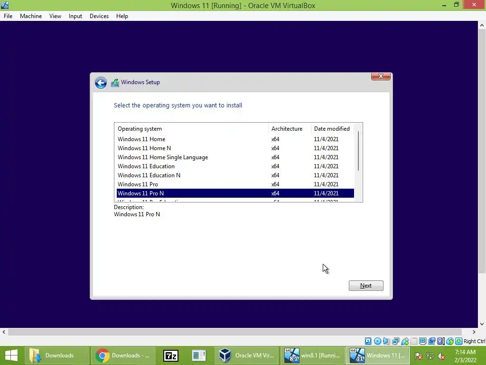Click the Operating system column header

click(191, 128)
